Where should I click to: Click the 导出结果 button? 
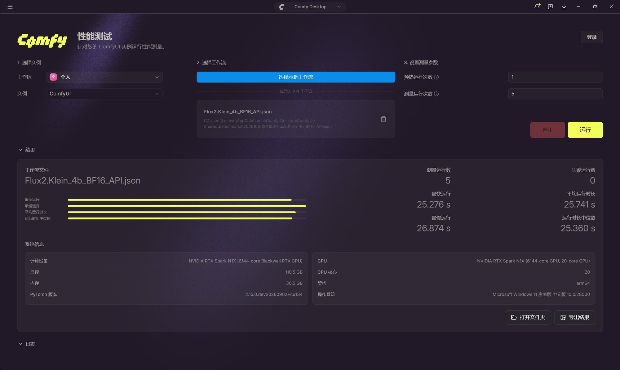point(574,317)
